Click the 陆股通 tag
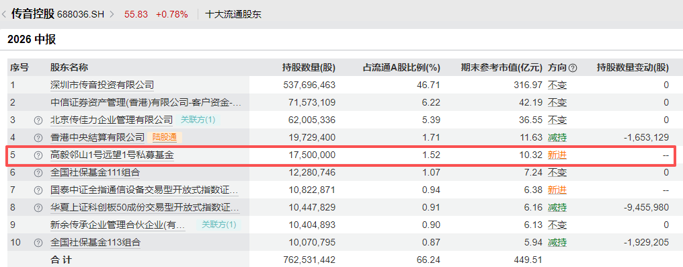This screenshot has height=267, width=683. tap(165, 137)
